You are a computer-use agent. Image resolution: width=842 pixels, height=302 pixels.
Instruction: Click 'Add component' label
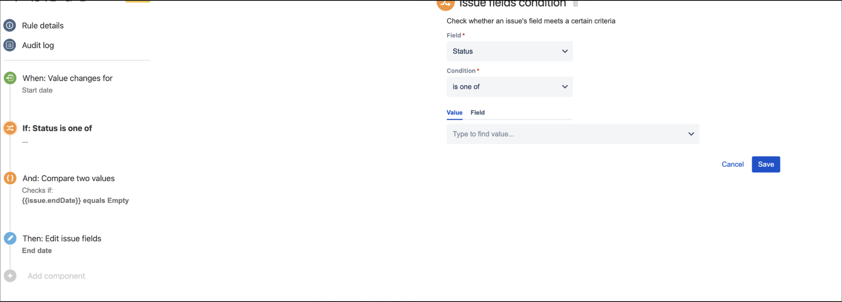pos(56,276)
